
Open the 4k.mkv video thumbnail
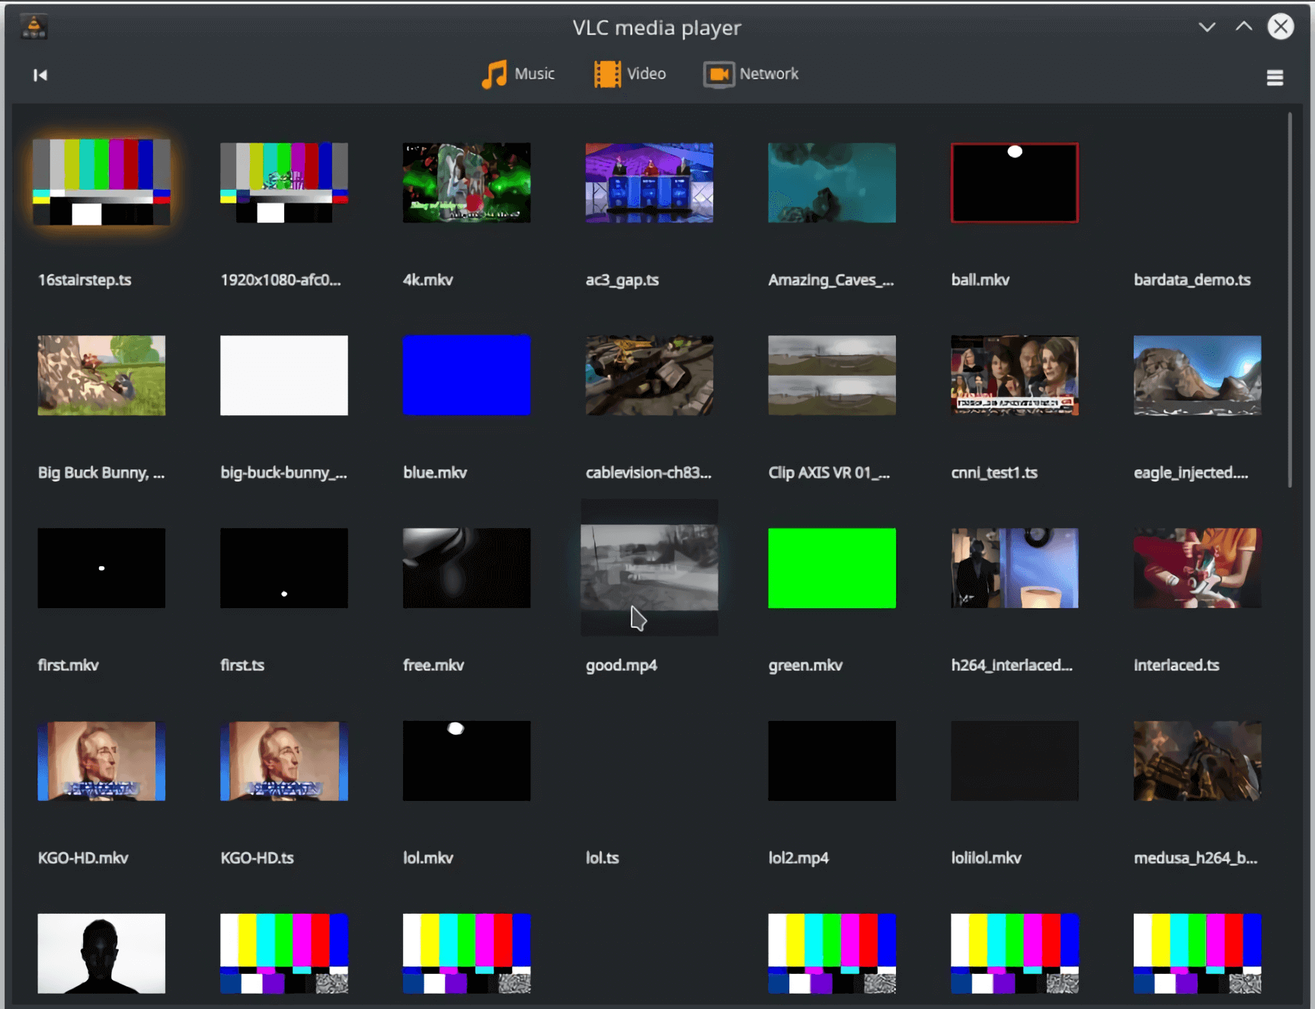pos(466,183)
